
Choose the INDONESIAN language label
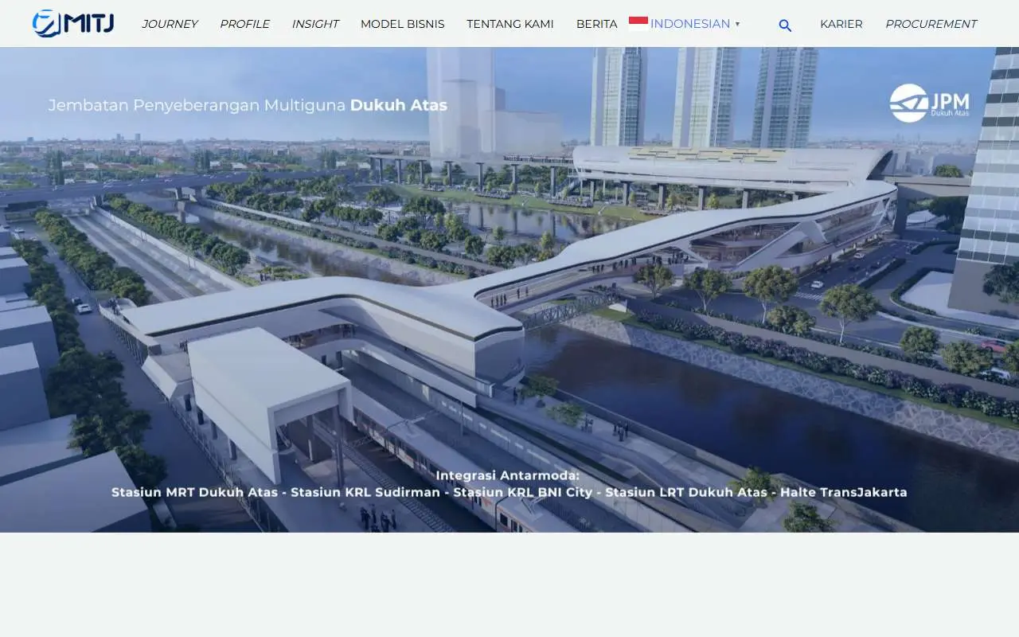tap(690, 24)
